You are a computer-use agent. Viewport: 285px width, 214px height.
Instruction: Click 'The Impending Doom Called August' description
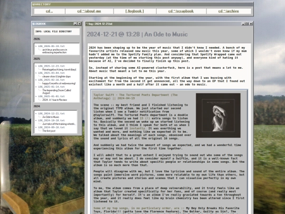[56, 91]
